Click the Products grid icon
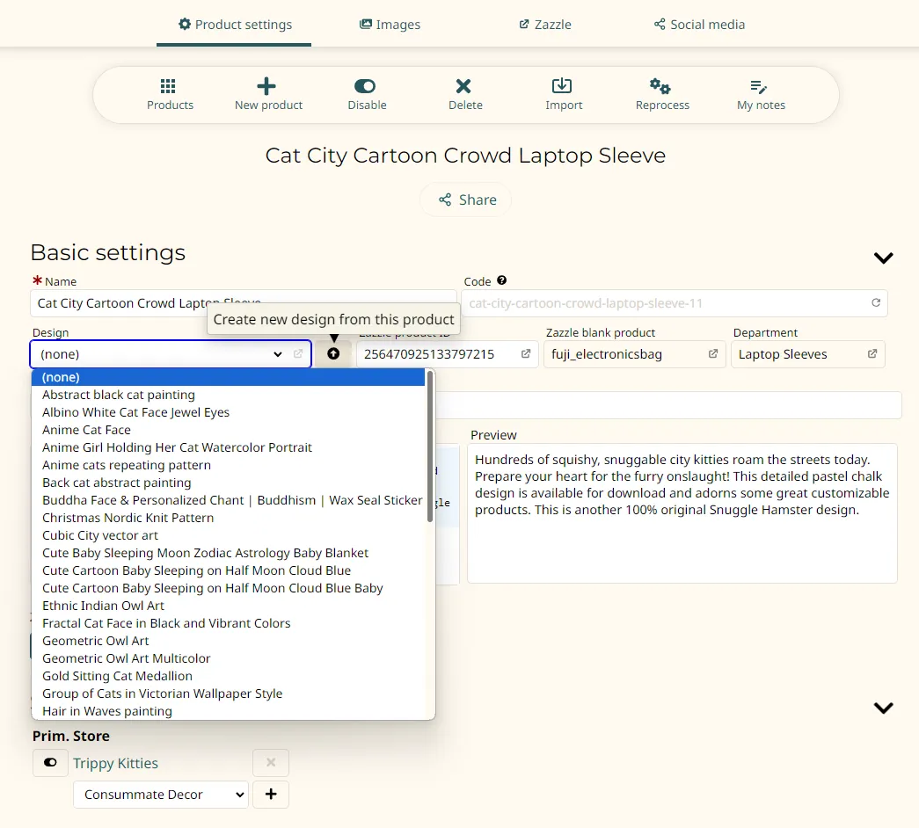Viewport: 919px width, 828px height. pos(169,86)
